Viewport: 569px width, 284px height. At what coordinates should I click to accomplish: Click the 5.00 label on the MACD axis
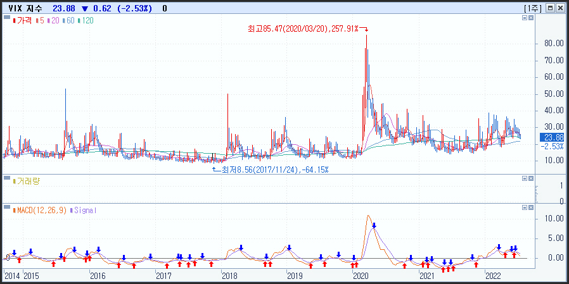pyautogui.click(x=556, y=238)
